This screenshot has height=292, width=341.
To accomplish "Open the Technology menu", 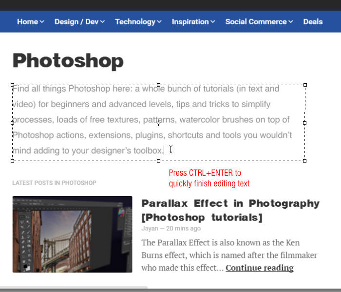I will (x=138, y=22).
